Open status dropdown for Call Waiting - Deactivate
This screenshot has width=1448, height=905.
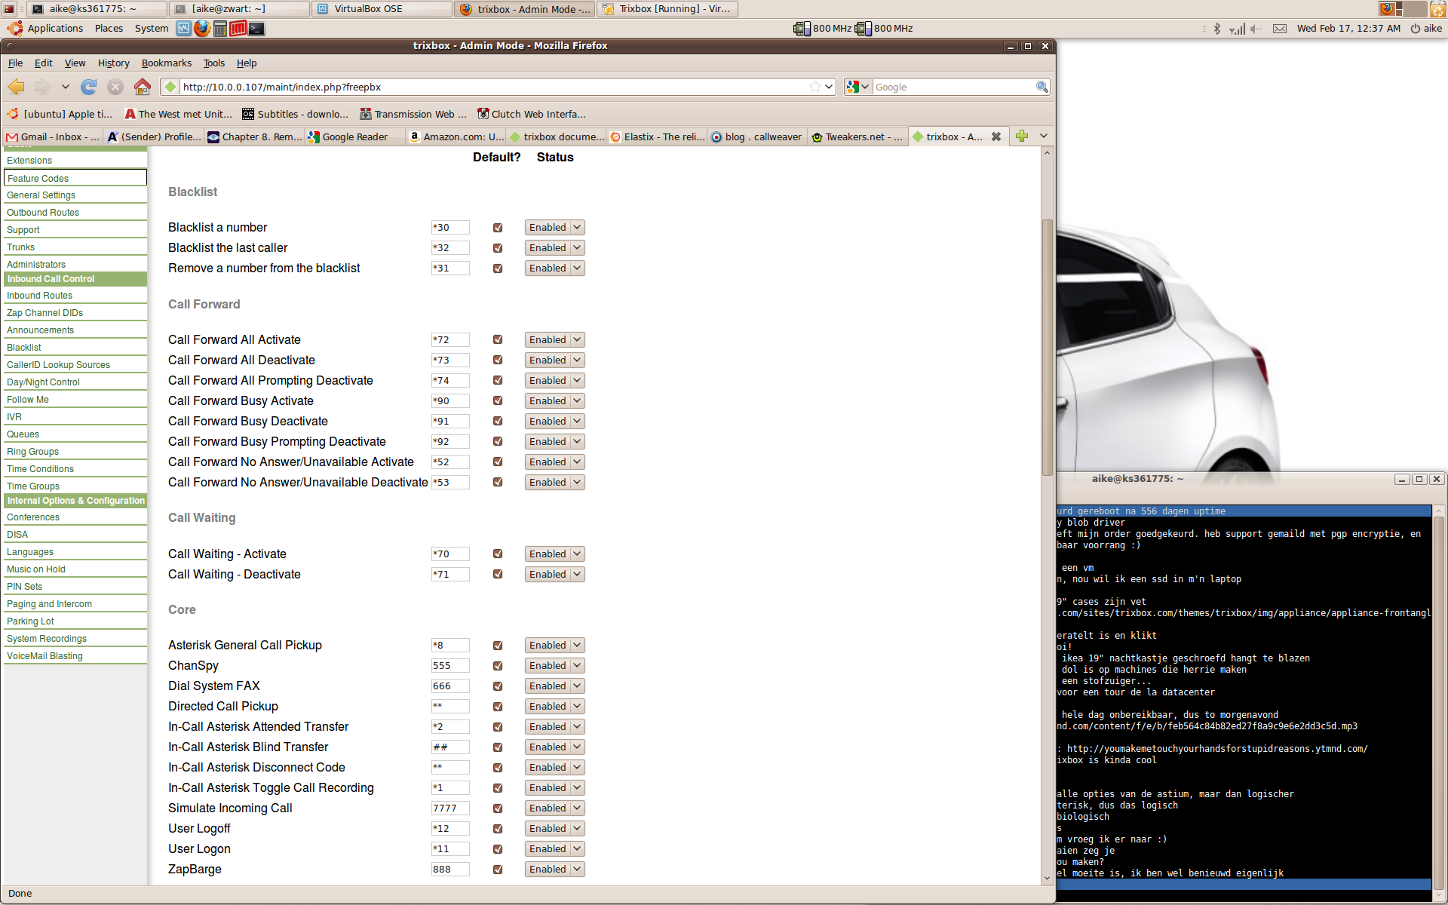[554, 575]
